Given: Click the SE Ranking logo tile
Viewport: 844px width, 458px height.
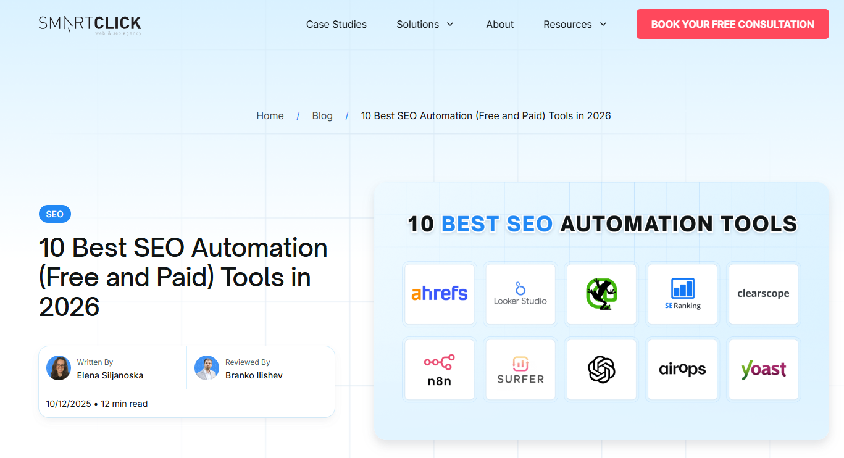Looking at the screenshot, I should coord(682,294).
